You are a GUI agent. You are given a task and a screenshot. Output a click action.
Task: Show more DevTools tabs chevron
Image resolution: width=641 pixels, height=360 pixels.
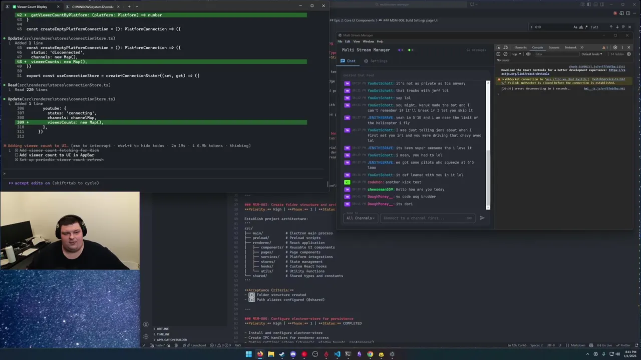(x=582, y=47)
